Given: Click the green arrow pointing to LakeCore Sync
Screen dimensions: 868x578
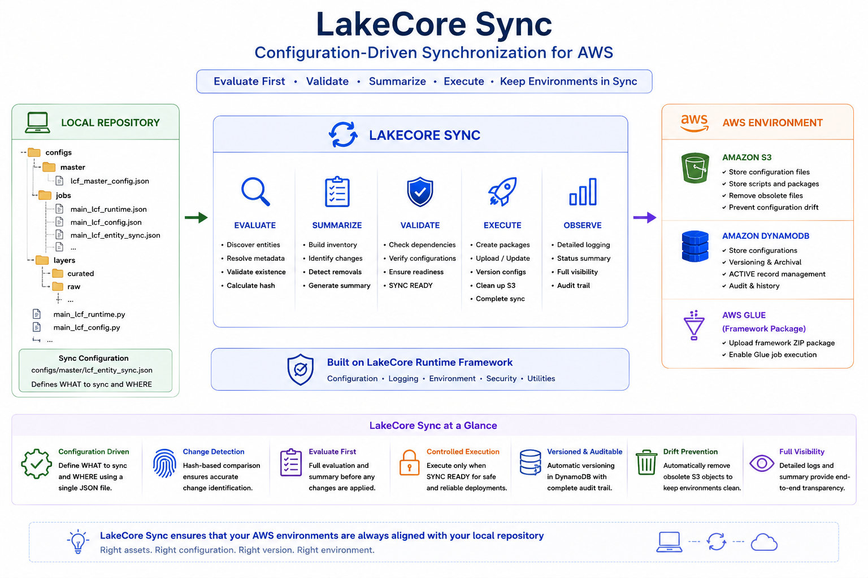Looking at the screenshot, I should point(196,217).
